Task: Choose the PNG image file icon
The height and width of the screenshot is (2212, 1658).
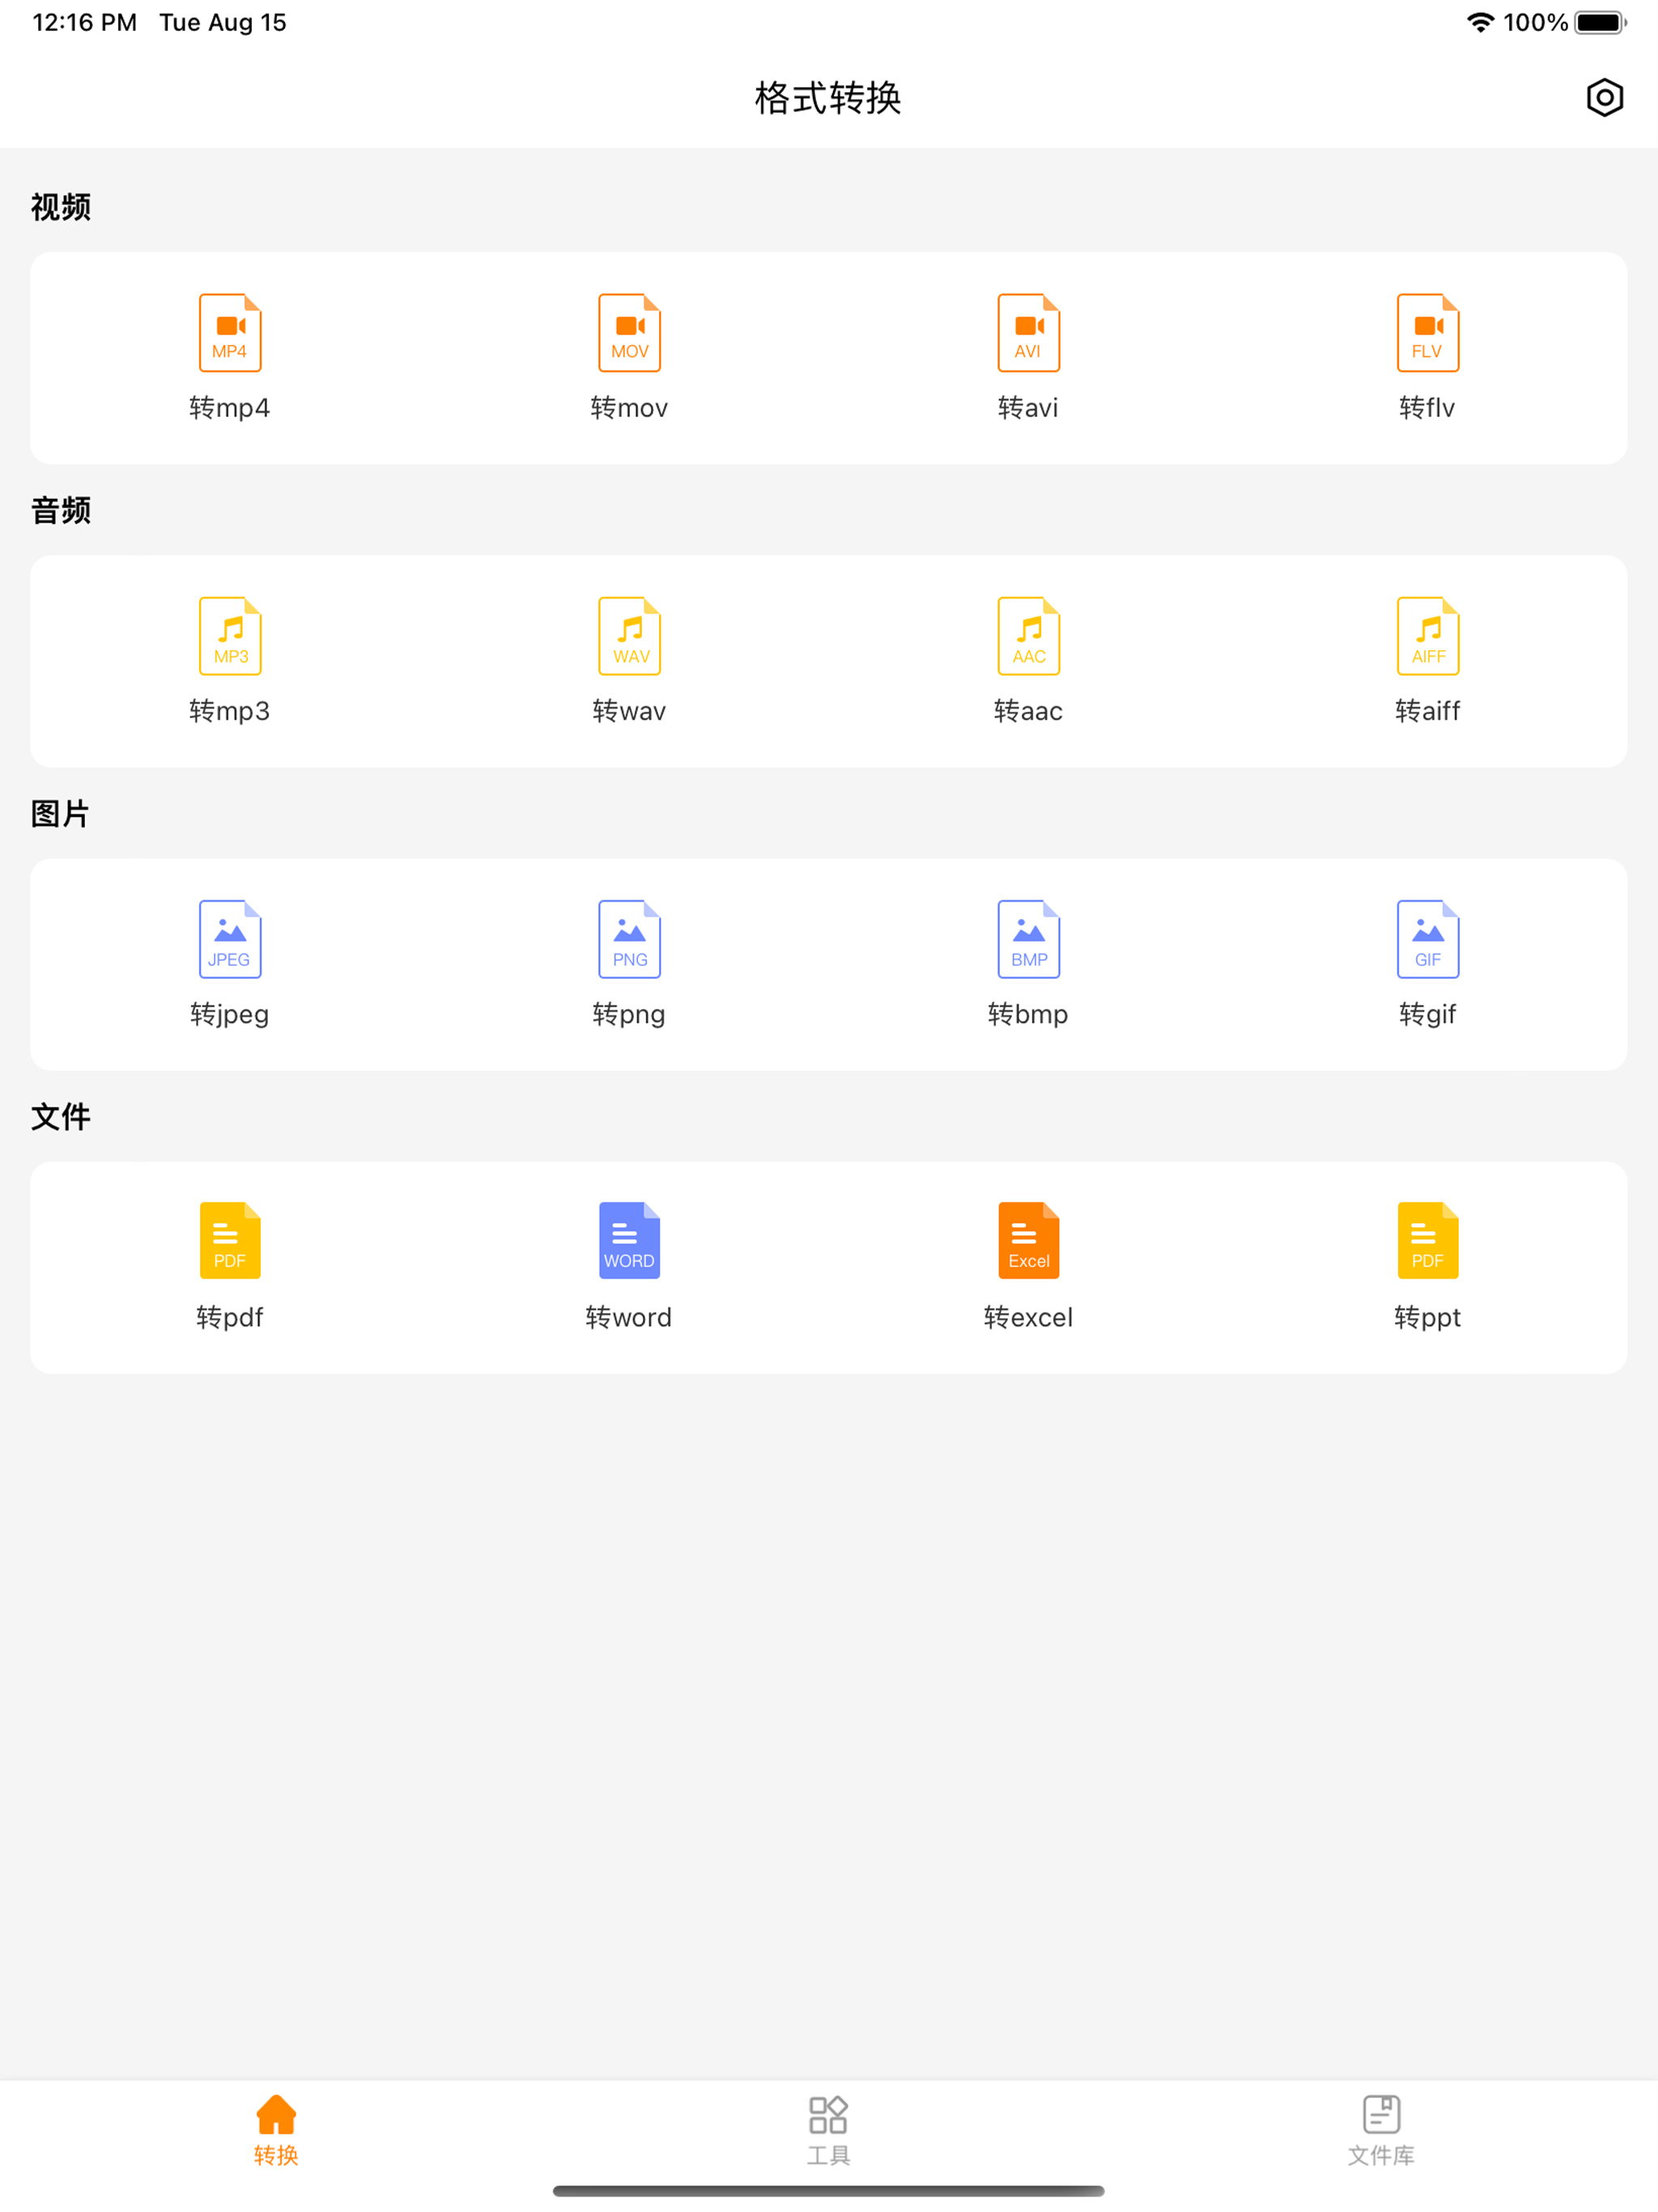Action: point(629,939)
